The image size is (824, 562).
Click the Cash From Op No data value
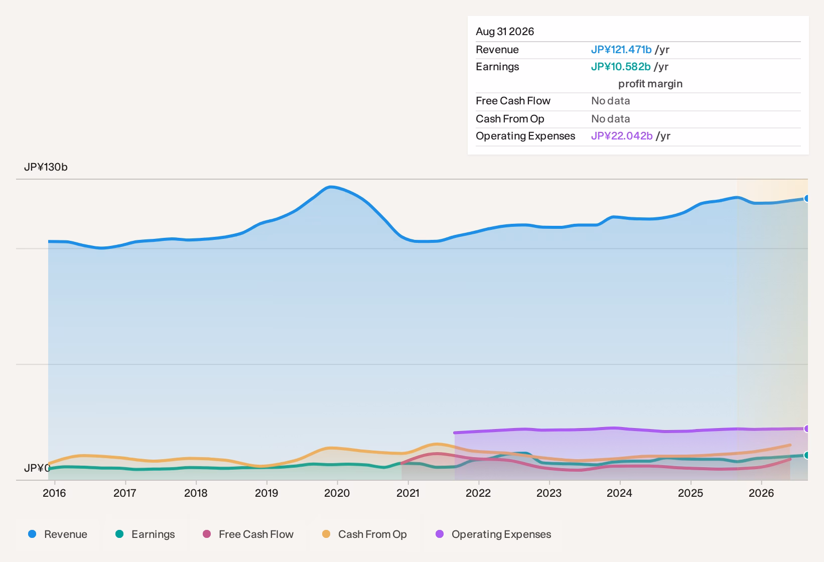(x=611, y=119)
